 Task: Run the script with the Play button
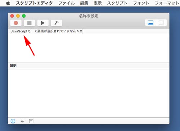click(x=43, y=23)
